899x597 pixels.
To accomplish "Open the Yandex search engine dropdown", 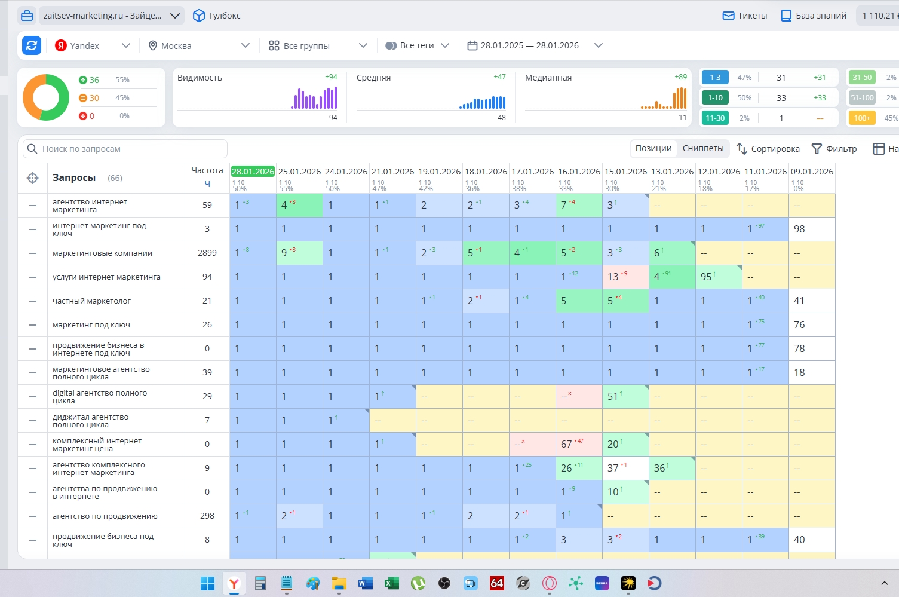I will pos(93,45).
